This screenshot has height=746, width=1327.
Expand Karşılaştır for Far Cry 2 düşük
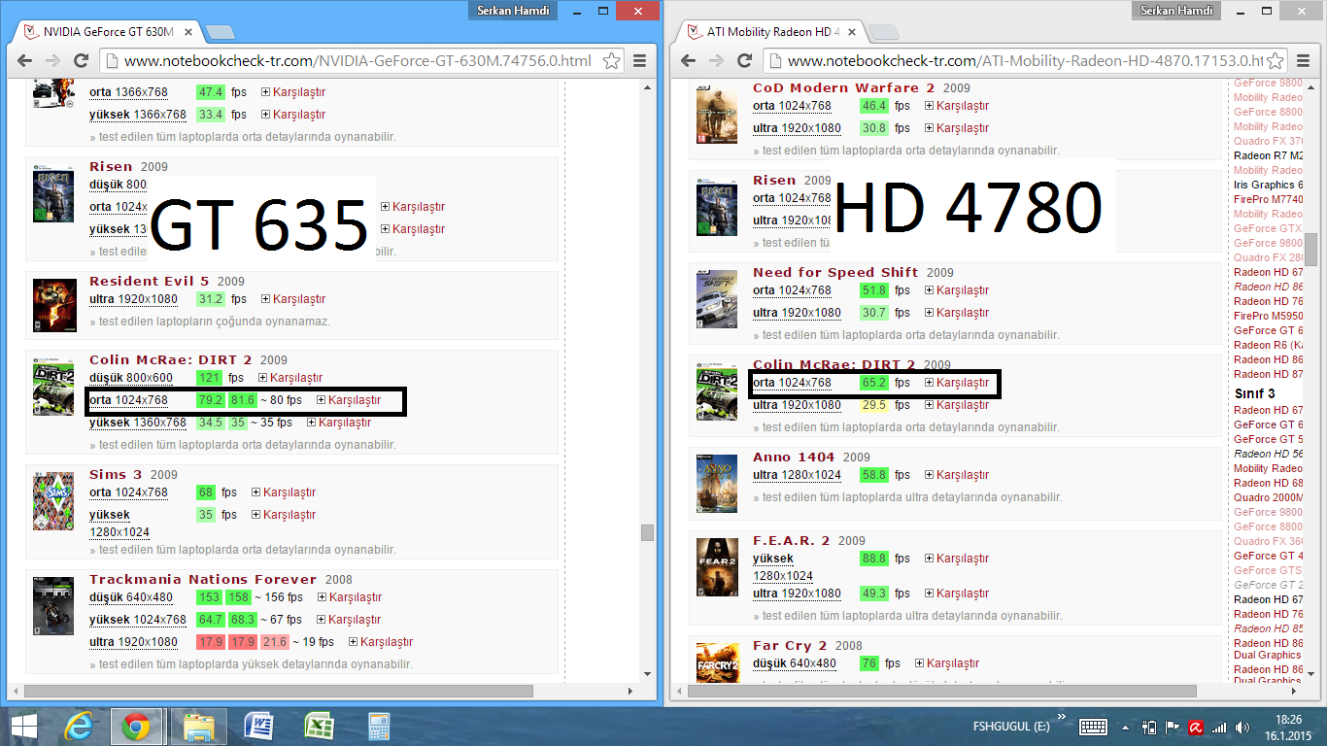point(945,663)
